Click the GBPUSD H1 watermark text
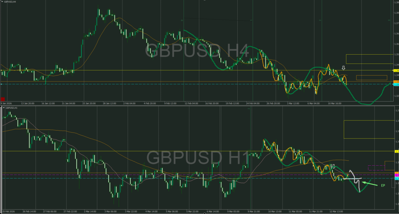Viewport: 399px width, 214px height. (197, 158)
